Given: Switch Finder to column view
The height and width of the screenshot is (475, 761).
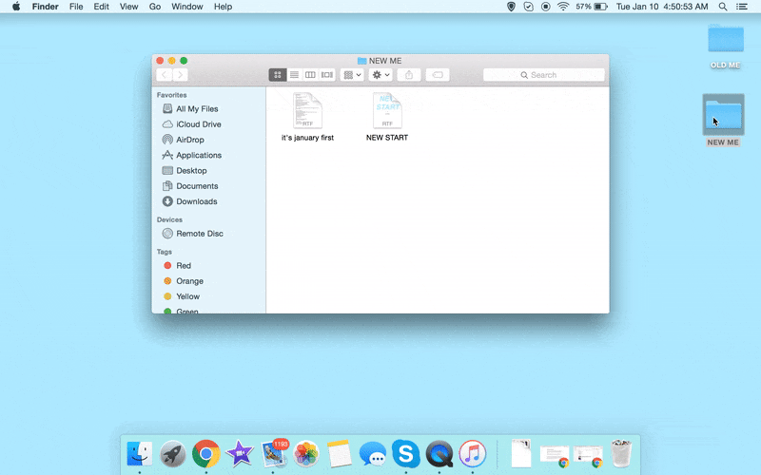Looking at the screenshot, I should pyautogui.click(x=310, y=75).
